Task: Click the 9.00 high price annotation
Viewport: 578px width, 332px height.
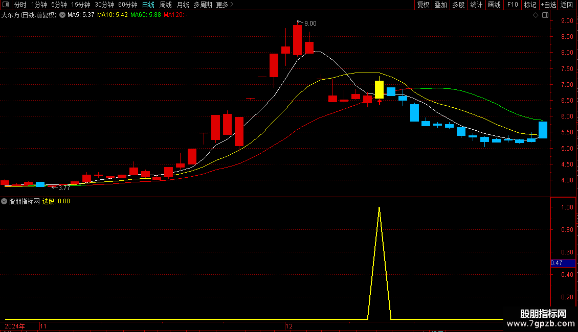Action: (310, 23)
